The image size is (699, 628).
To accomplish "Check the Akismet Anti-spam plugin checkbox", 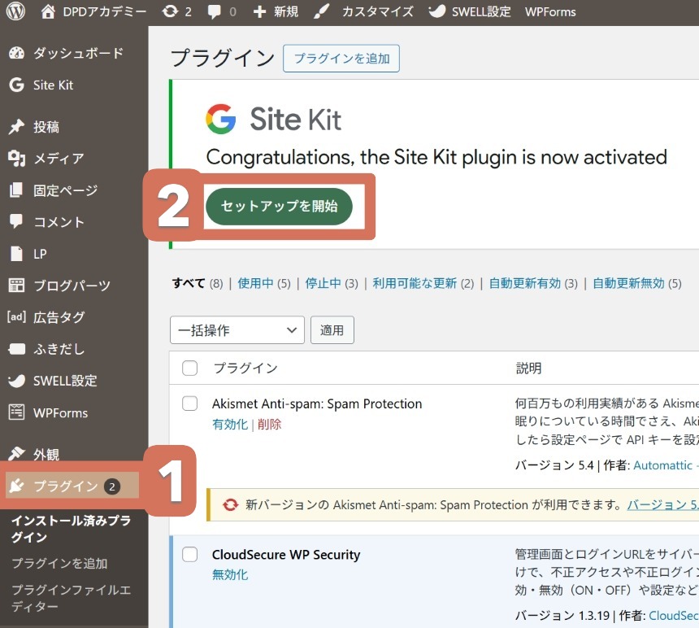I will click(190, 403).
